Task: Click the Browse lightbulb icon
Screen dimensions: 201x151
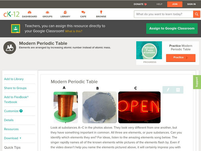Action: pyautogui.click(x=101, y=12)
